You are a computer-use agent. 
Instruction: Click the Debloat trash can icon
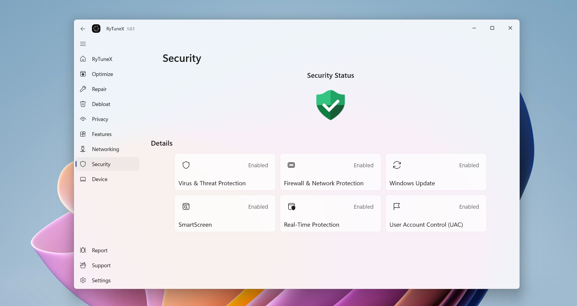83,104
